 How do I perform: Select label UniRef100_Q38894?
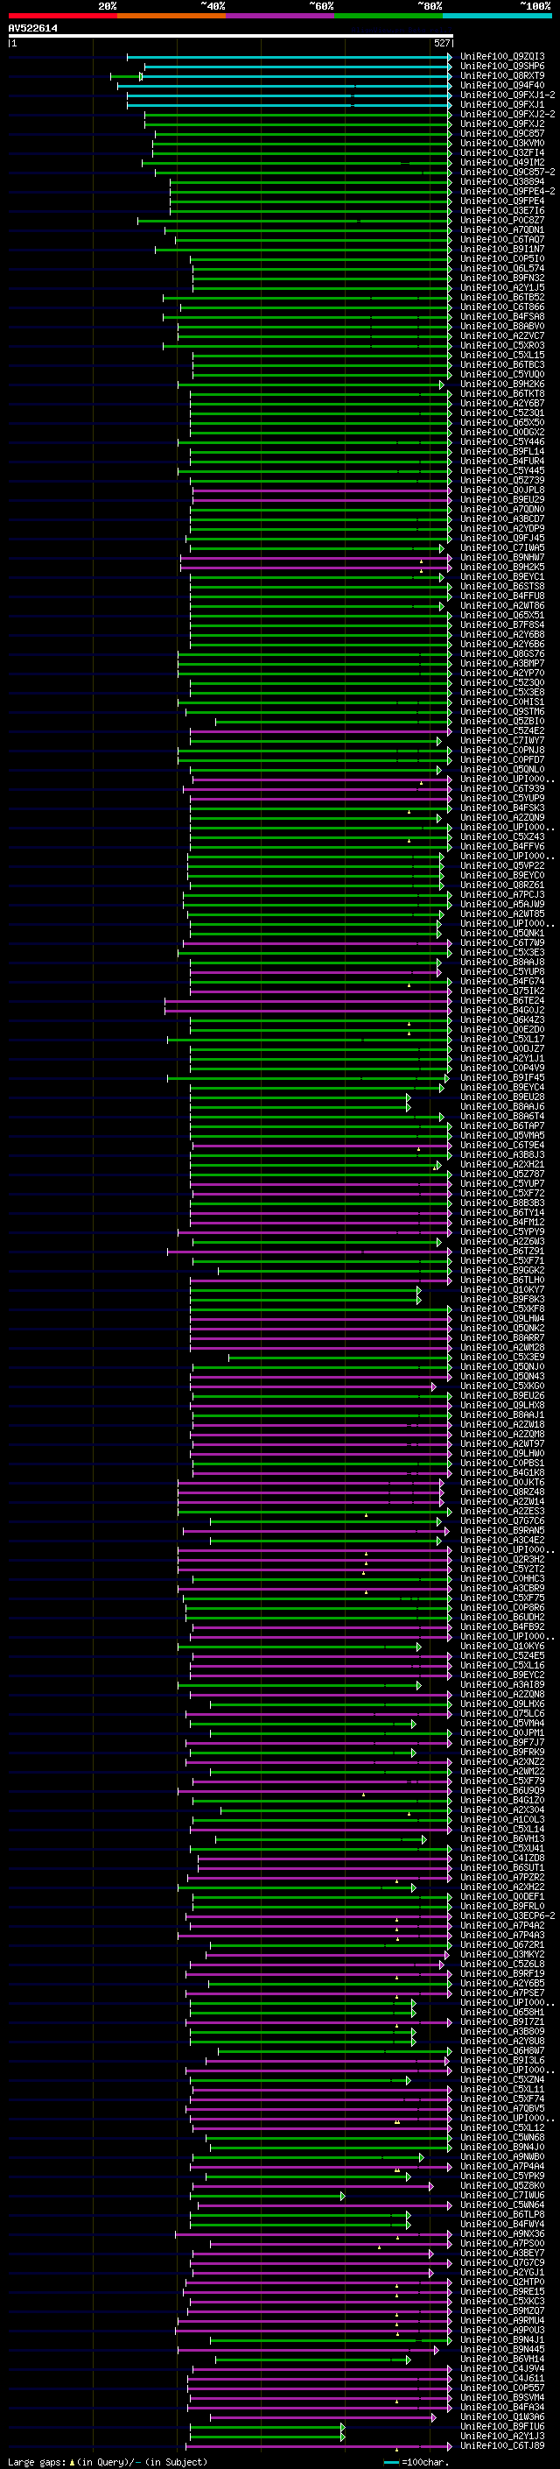(502, 182)
